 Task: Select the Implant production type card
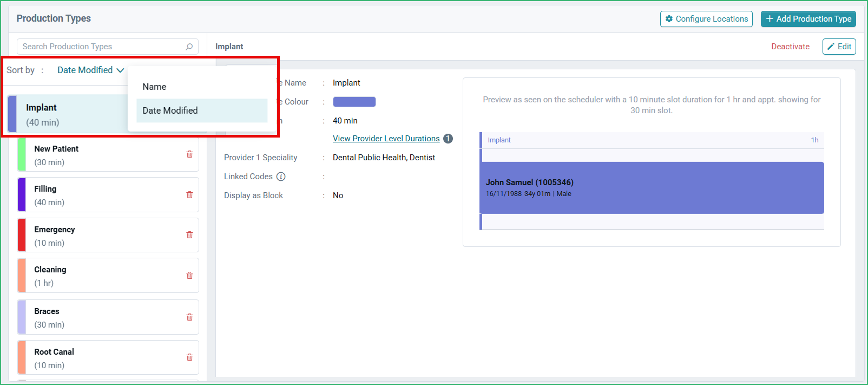click(x=68, y=115)
